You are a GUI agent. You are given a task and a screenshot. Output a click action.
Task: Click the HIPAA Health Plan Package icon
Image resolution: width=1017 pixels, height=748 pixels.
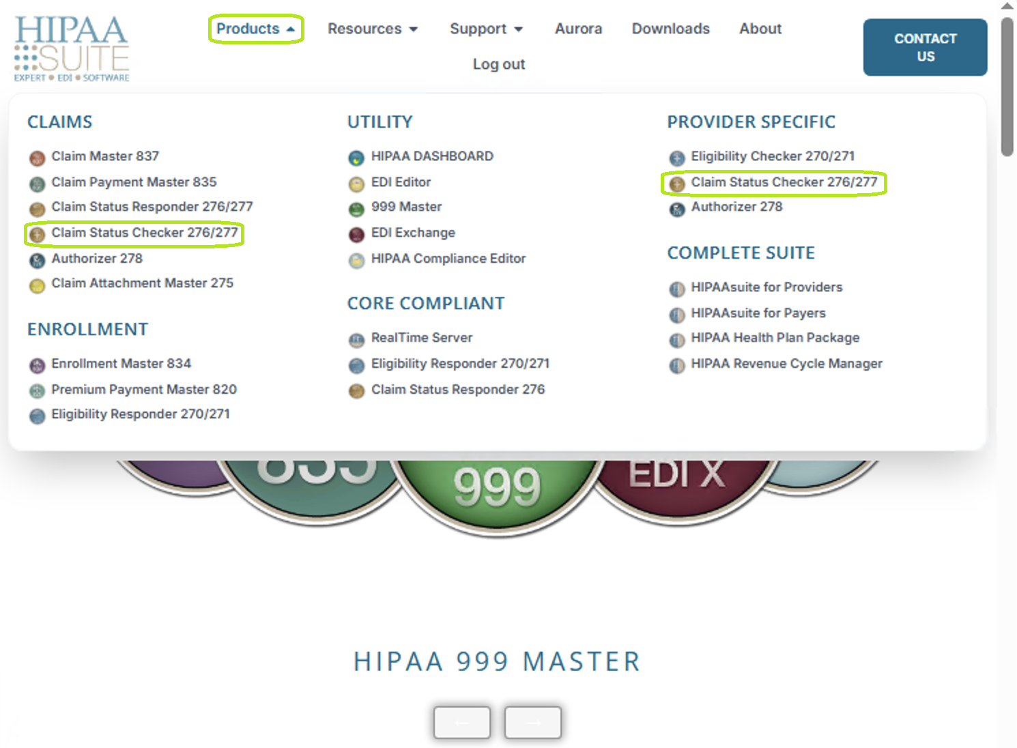[x=676, y=340]
